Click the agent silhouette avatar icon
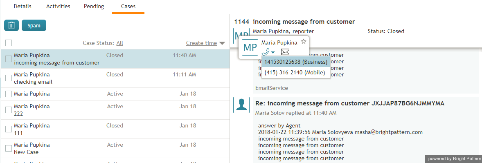Image resolution: width=482 pixels, height=163 pixels. (241, 105)
